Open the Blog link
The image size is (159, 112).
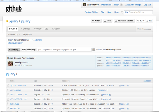[x=109, y=12]
